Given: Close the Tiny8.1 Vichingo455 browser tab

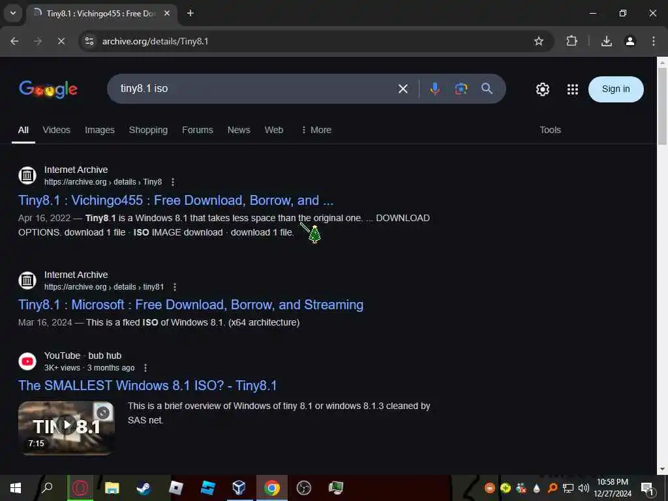Looking at the screenshot, I should point(167,13).
